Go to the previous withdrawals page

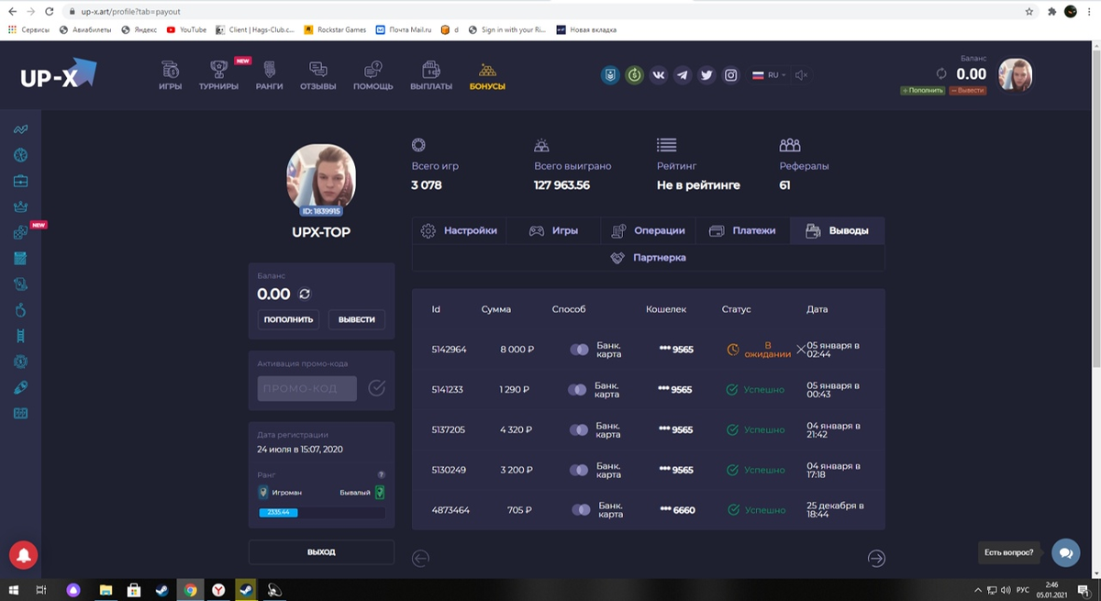[x=420, y=558]
